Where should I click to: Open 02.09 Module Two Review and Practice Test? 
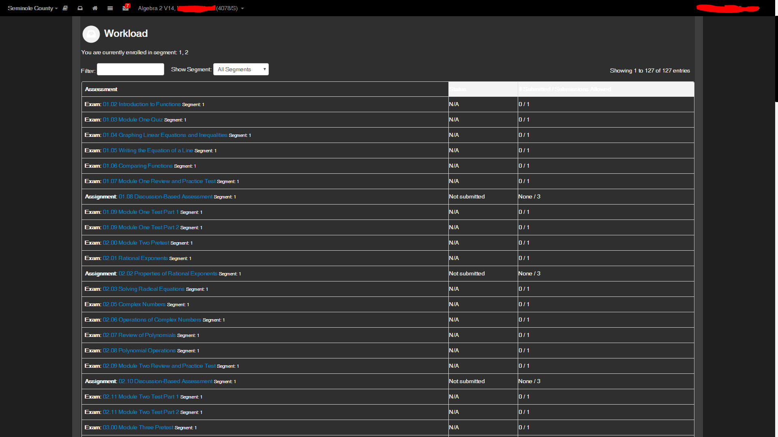pos(159,366)
